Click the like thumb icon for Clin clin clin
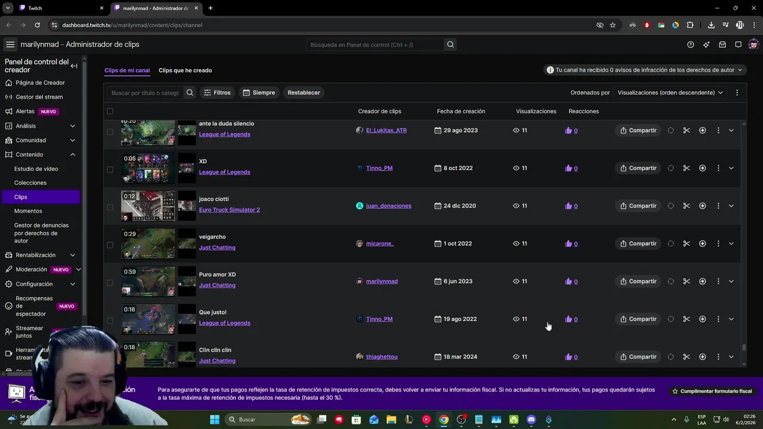The width and height of the screenshot is (763, 429). (x=569, y=357)
